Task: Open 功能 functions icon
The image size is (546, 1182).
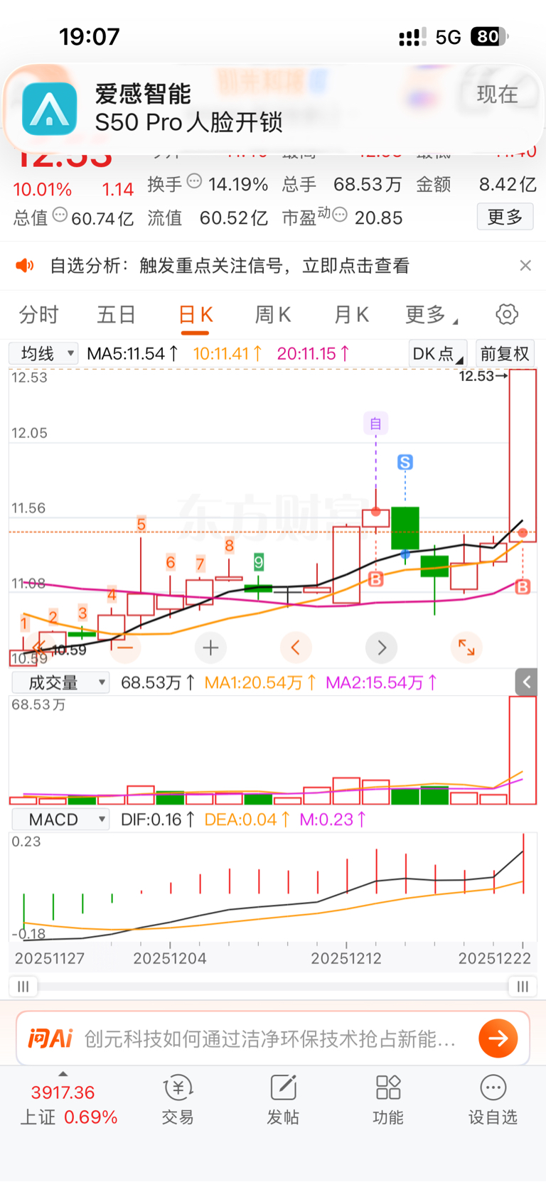Action: pos(388,1100)
